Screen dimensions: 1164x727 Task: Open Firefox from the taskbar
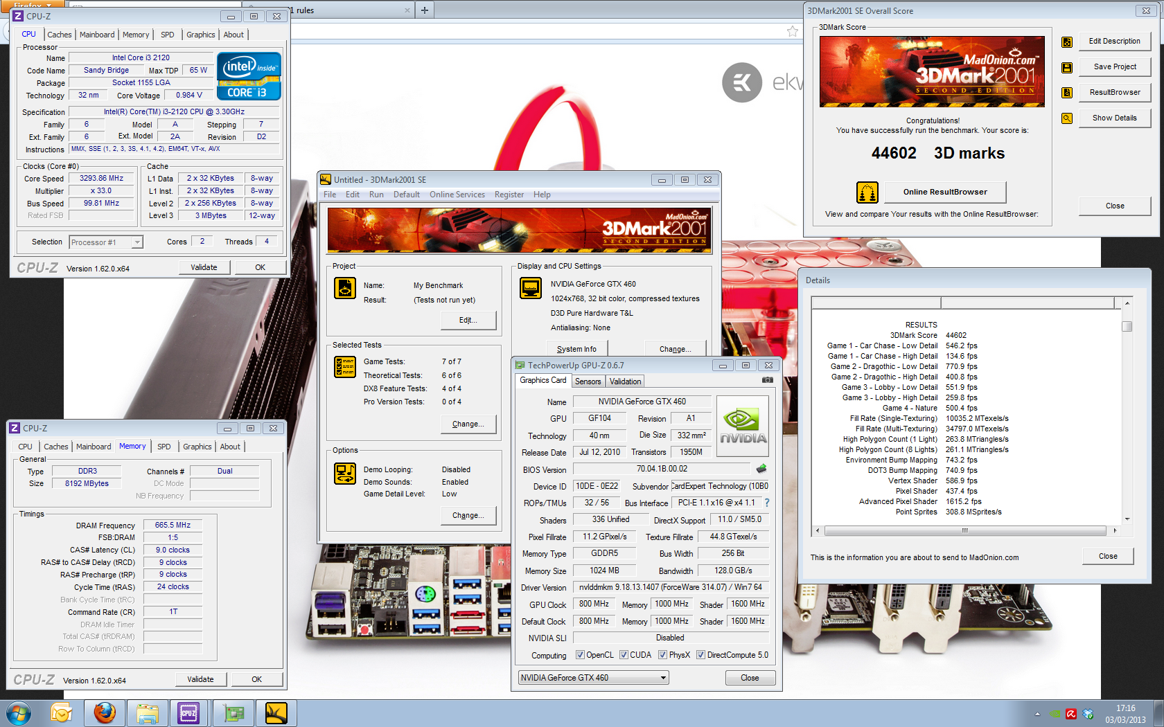(x=105, y=713)
